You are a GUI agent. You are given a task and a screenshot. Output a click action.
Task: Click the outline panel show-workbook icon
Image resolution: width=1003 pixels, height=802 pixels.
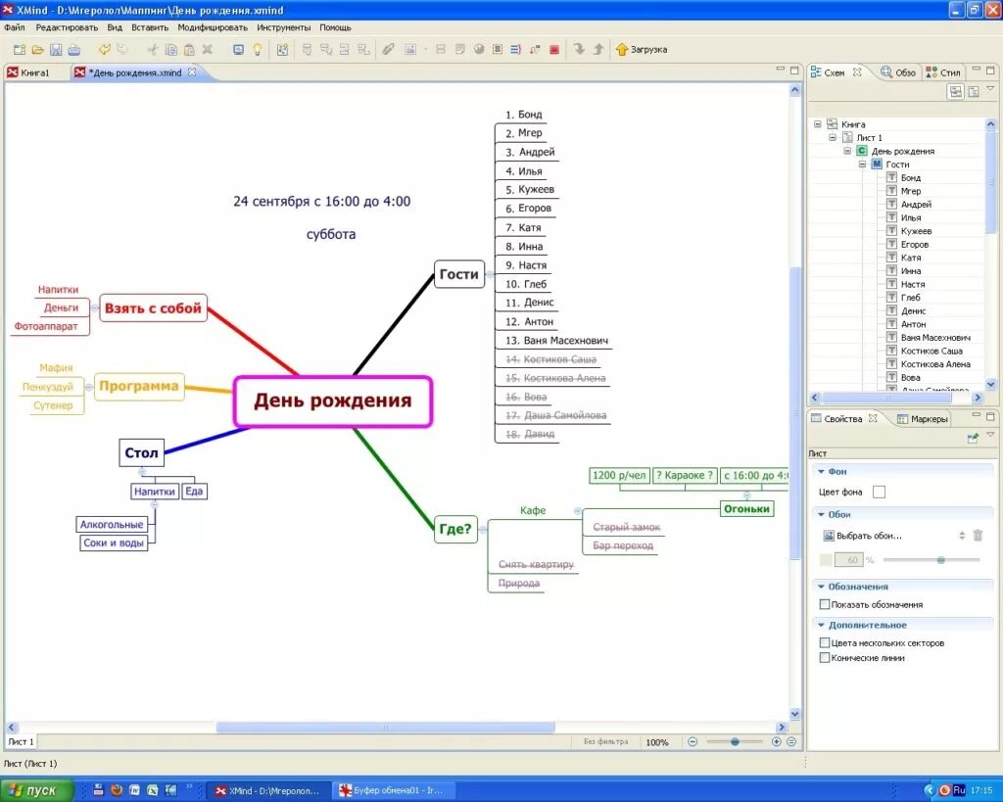click(955, 91)
